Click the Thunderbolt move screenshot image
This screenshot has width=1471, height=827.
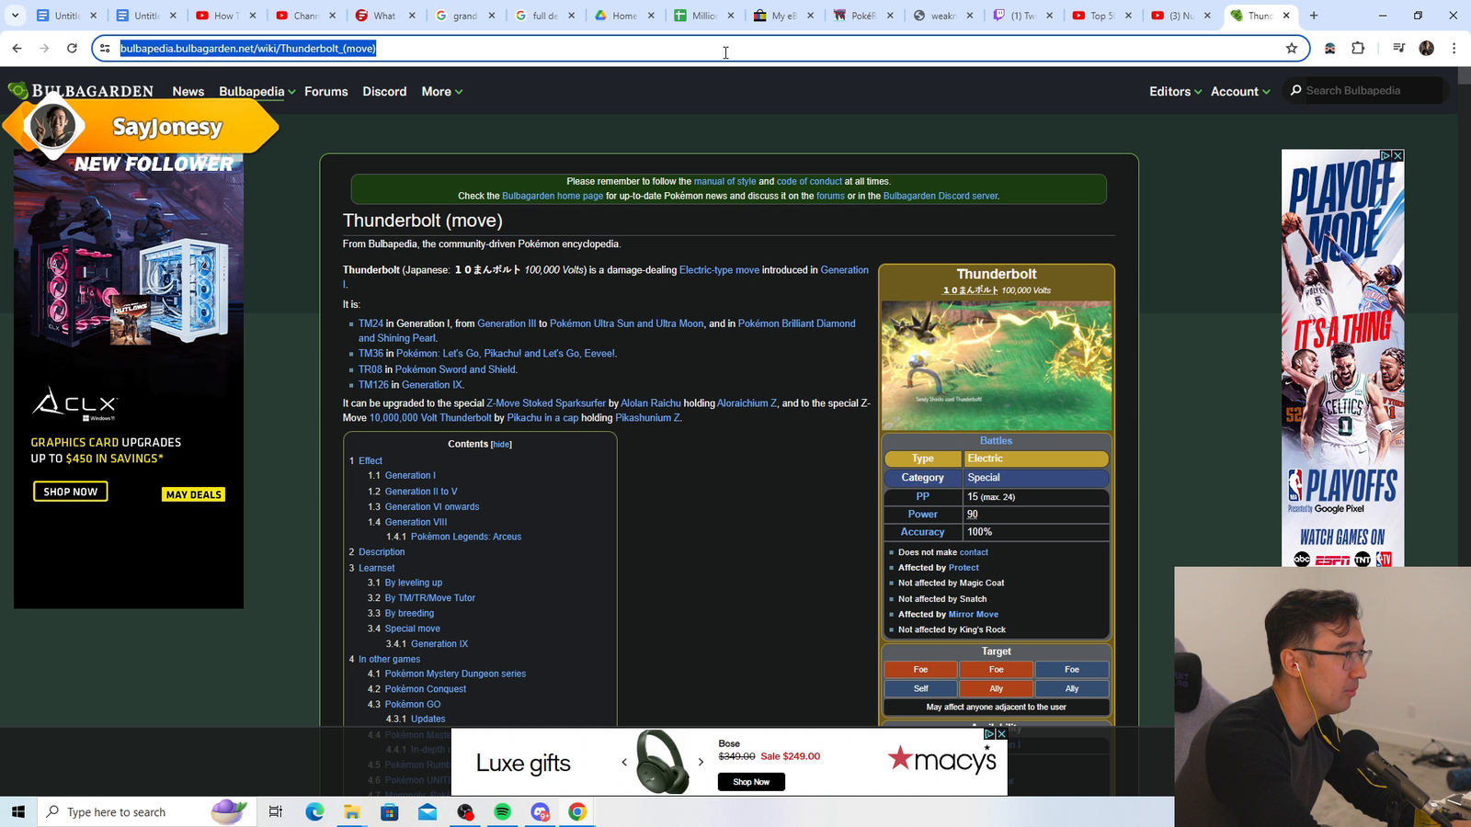click(x=997, y=366)
